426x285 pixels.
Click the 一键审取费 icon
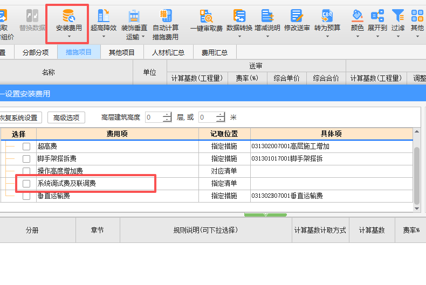[x=206, y=16]
